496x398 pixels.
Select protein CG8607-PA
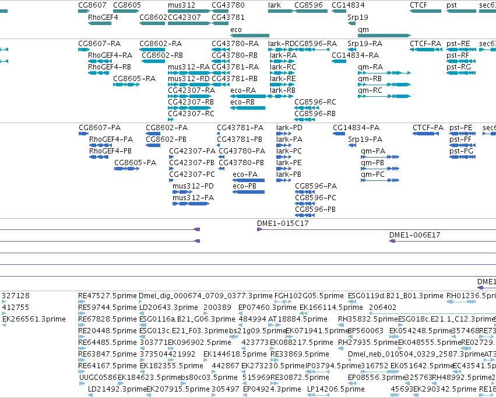(100, 128)
